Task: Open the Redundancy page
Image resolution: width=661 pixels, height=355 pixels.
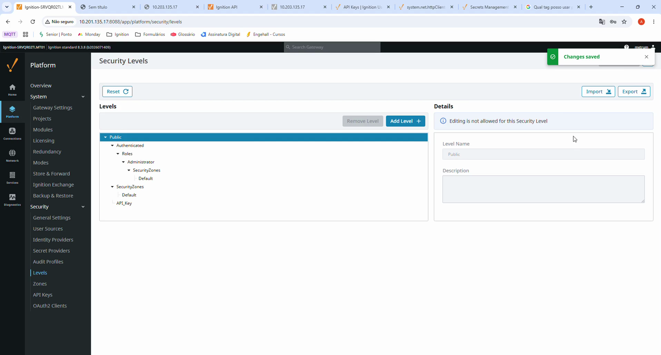Action: point(47,152)
